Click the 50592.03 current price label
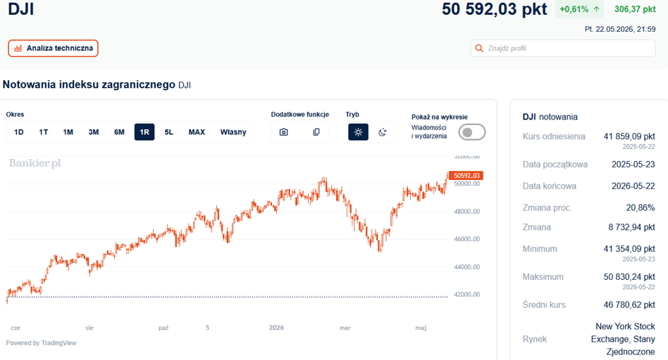 pyautogui.click(x=466, y=176)
